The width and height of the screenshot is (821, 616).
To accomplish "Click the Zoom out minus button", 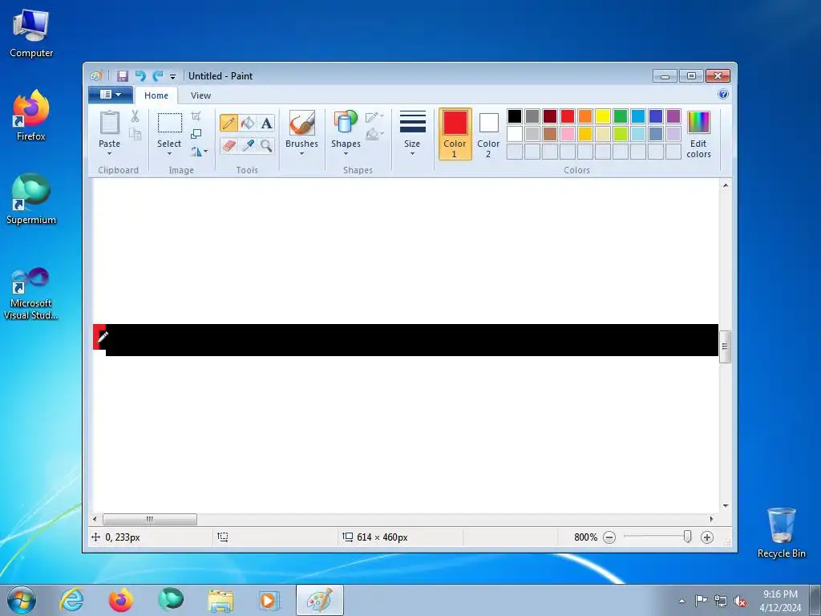I will (x=609, y=537).
